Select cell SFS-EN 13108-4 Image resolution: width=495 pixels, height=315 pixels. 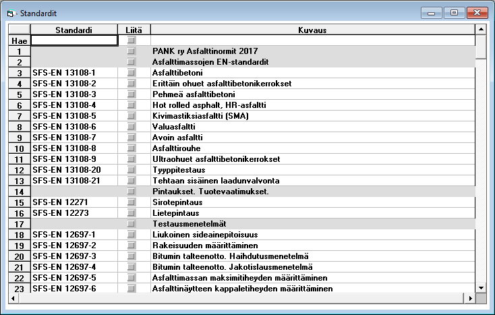pos(74,105)
